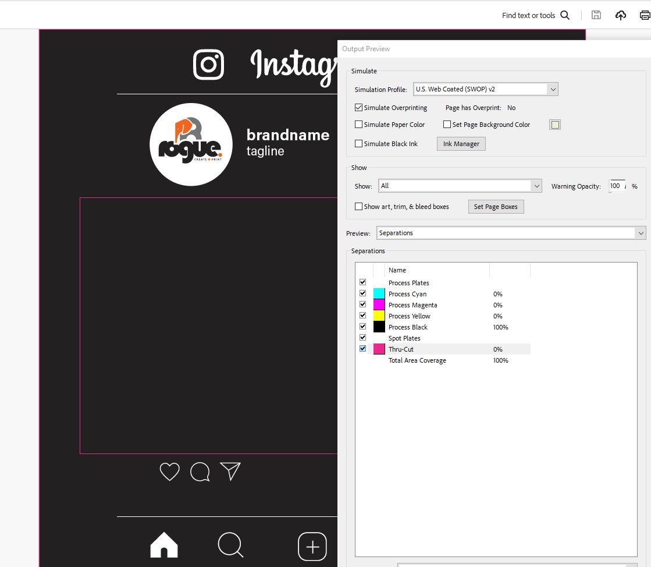Uncheck the Process Cyan plate checkbox
This screenshot has width=651, height=567.
click(x=363, y=293)
